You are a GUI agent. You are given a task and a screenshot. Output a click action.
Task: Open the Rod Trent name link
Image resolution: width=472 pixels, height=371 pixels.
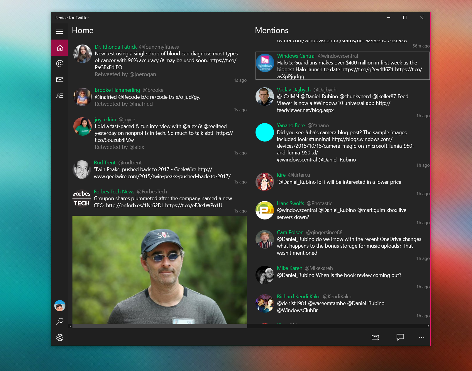coord(105,163)
